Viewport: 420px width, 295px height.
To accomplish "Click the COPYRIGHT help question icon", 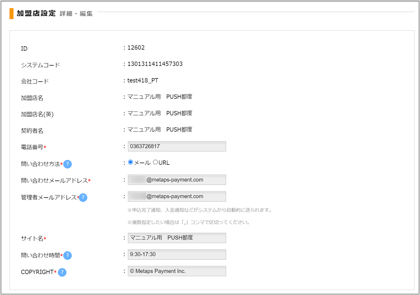I will click(62, 272).
